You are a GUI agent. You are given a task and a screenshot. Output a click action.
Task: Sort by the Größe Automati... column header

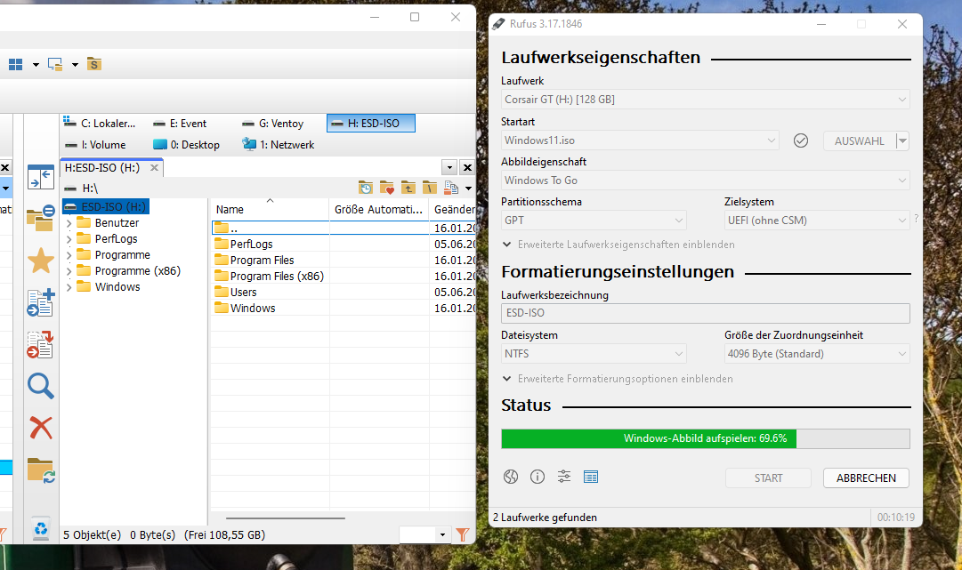click(x=378, y=209)
